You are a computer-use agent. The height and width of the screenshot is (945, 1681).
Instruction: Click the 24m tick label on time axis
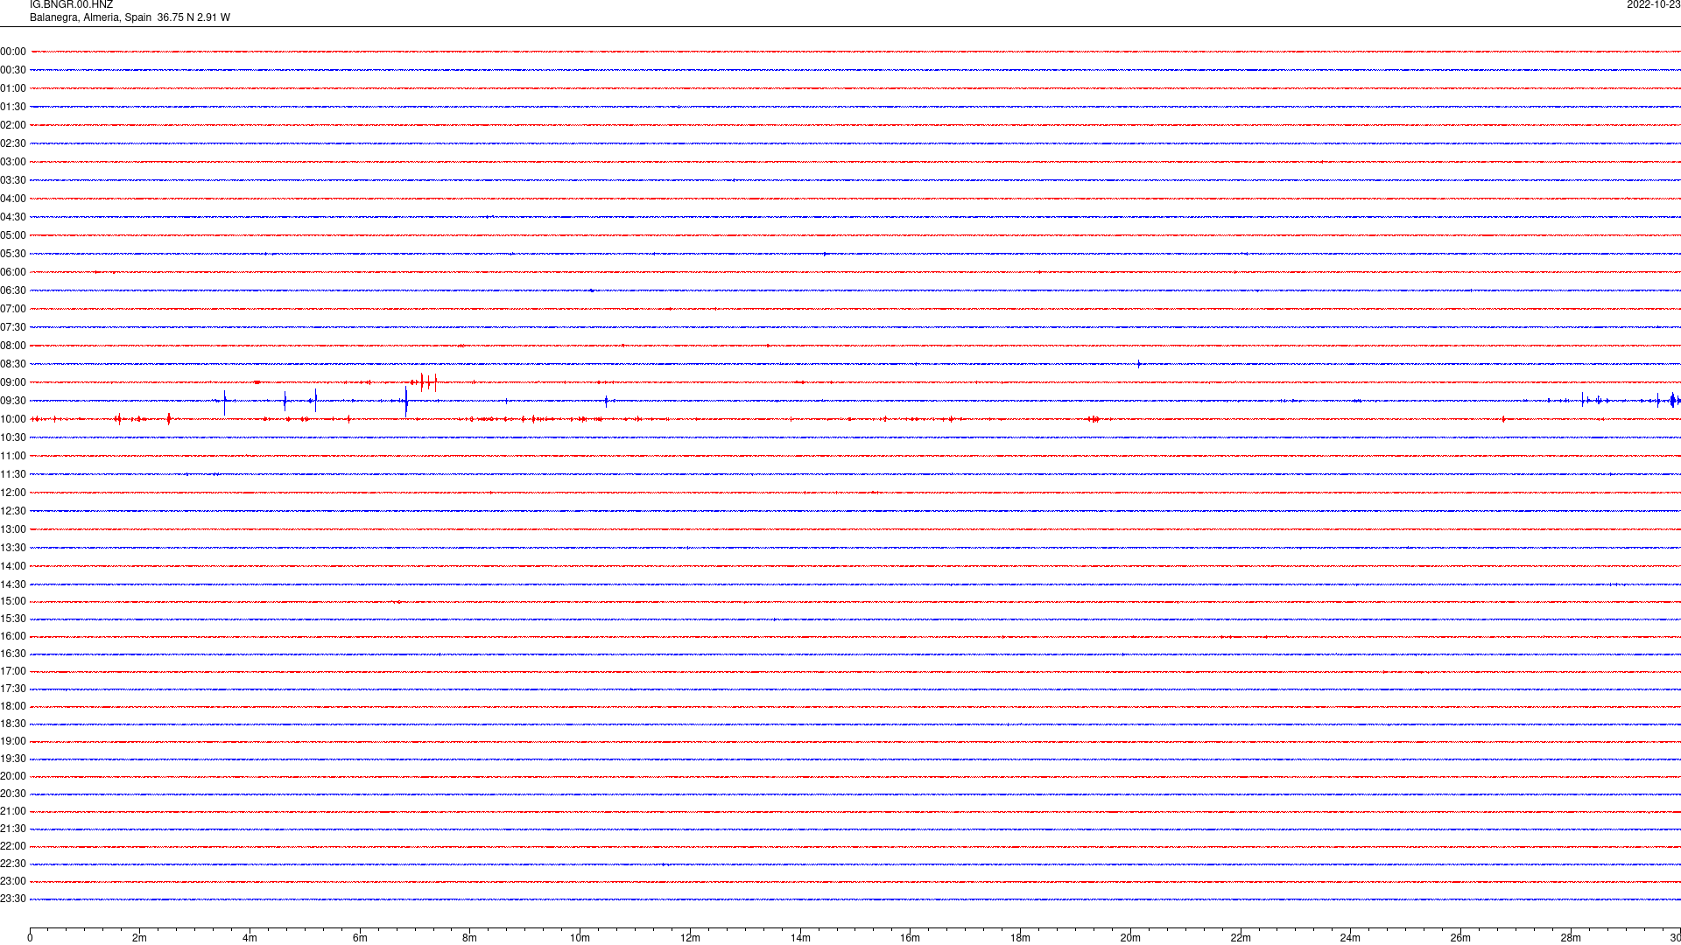[x=1350, y=938]
